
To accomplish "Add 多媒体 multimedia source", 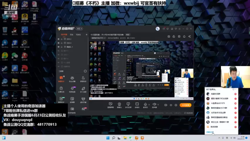I will [x=137, y=105].
